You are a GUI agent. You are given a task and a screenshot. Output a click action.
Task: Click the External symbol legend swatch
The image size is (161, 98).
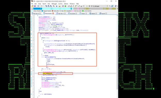coord(73,11)
